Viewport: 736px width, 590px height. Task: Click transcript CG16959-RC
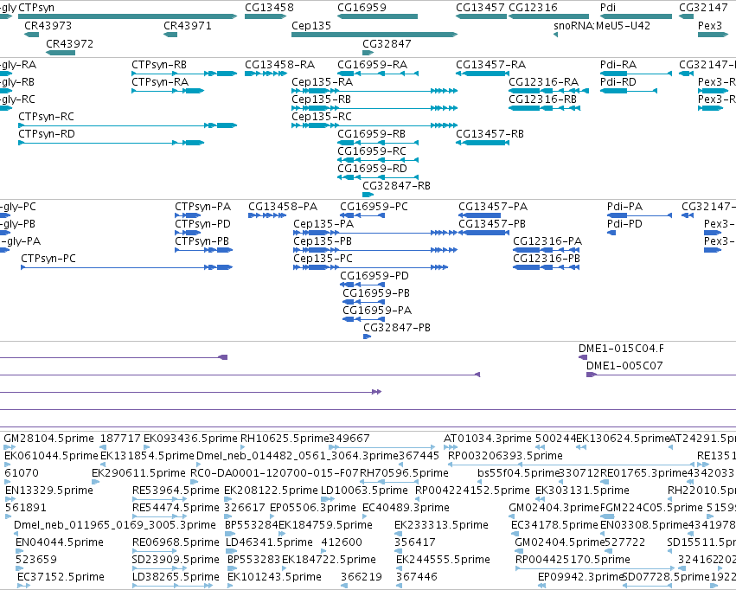(372, 151)
